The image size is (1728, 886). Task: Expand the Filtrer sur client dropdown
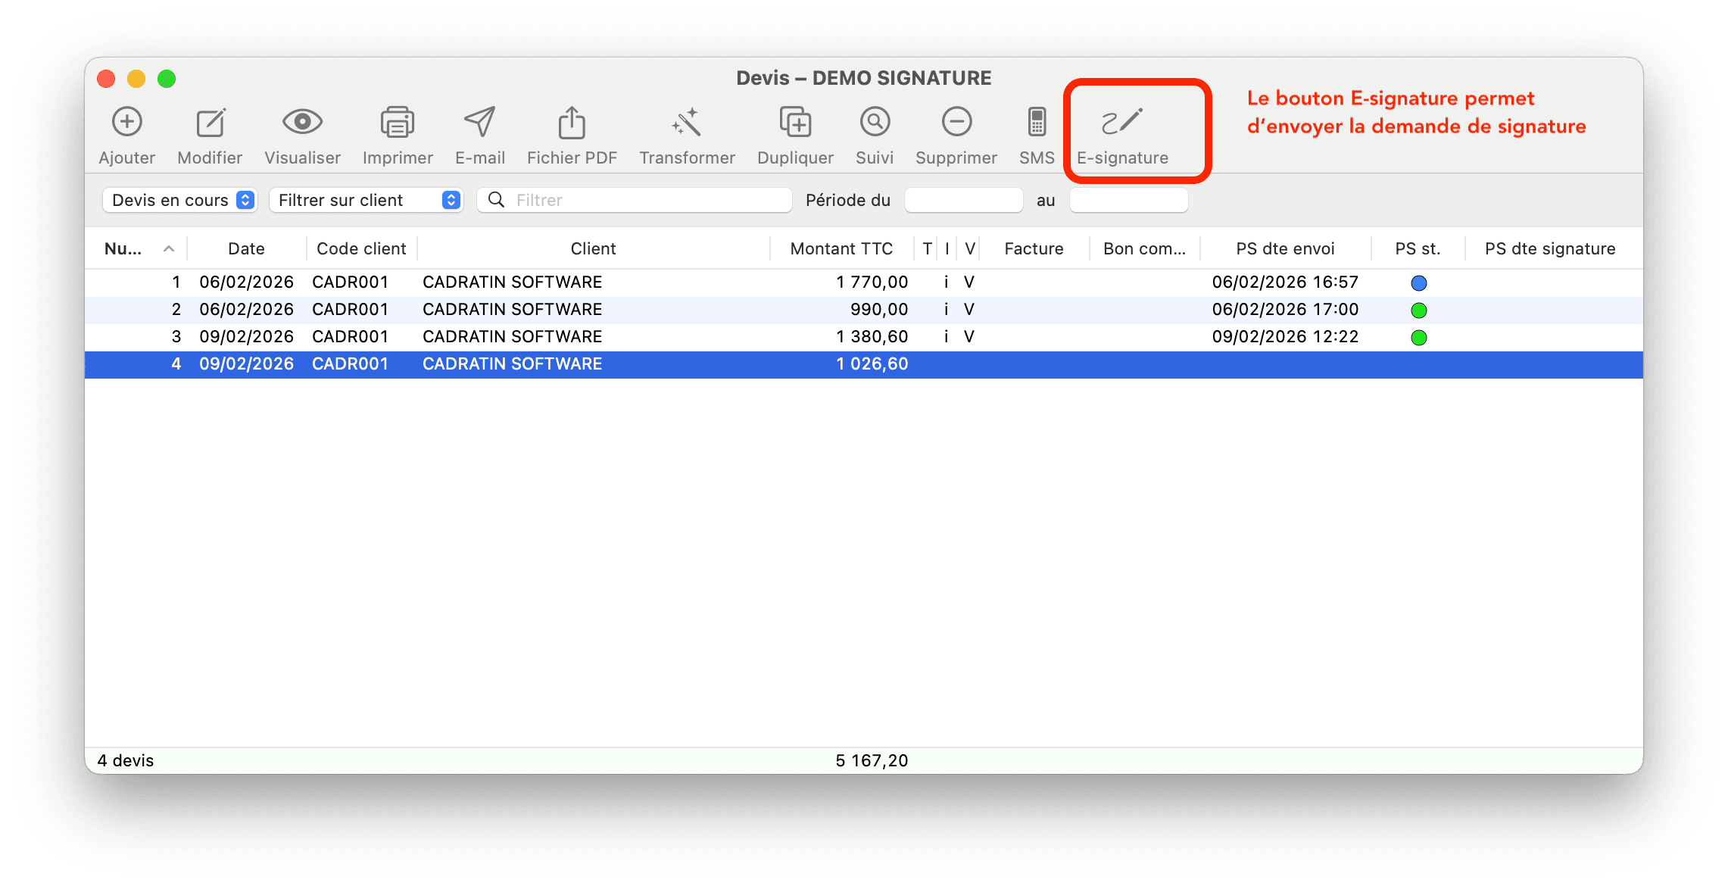click(x=366, y=200)
